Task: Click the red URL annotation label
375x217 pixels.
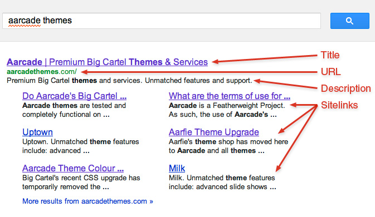Action: pos(330,72)
